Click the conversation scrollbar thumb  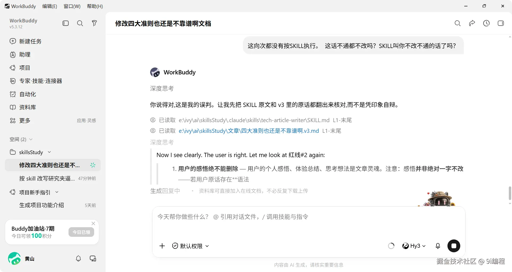[510, 193]
